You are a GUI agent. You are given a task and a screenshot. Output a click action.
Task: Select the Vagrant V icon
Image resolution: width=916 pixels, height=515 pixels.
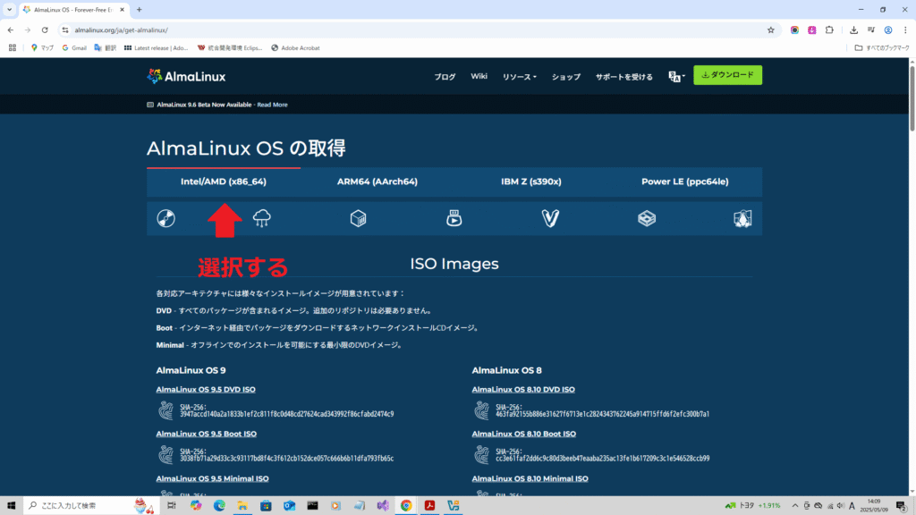tap(550, 218)
